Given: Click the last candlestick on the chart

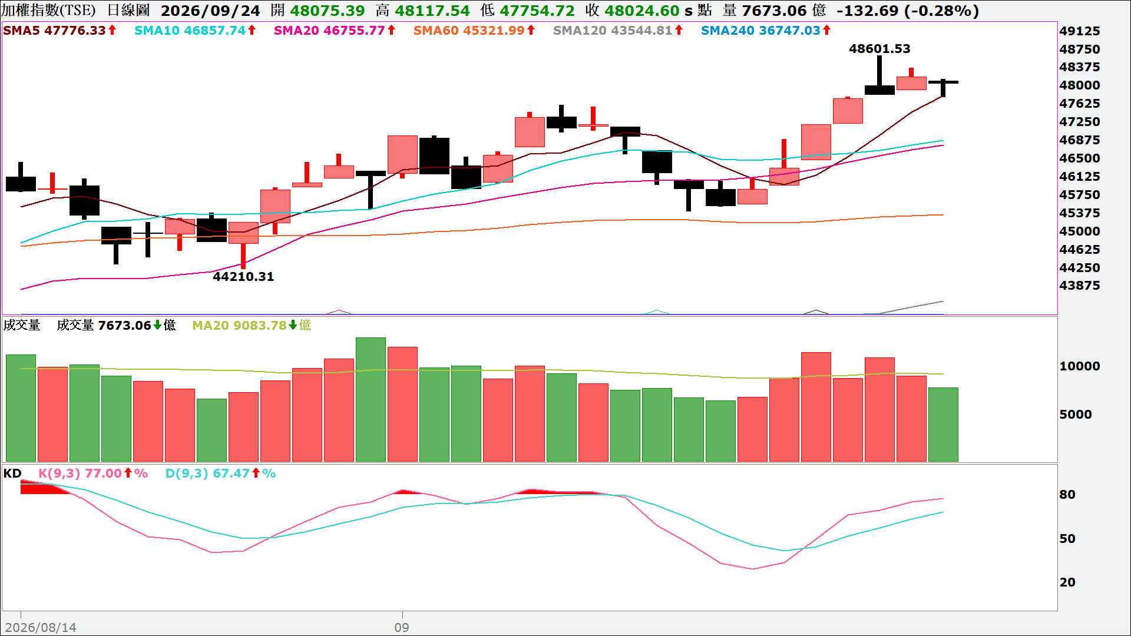Looking at the screenshot, I should (x=943, y=87).
